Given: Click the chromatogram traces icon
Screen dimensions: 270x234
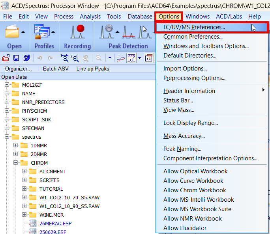Looking at the screenshot, I should coord(121,58).
